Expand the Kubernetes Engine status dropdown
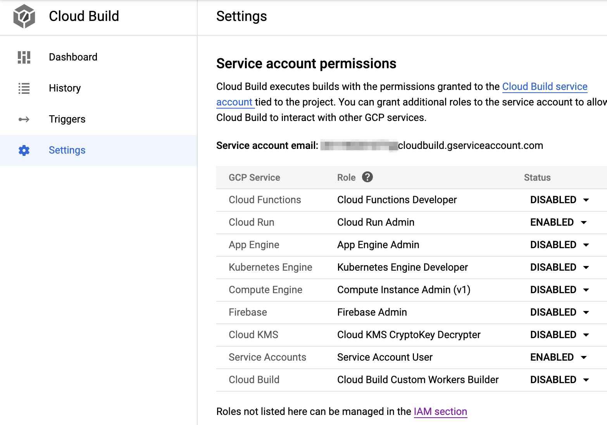The width and height of the screenshot is (607, 425). (x=559, y=267)
